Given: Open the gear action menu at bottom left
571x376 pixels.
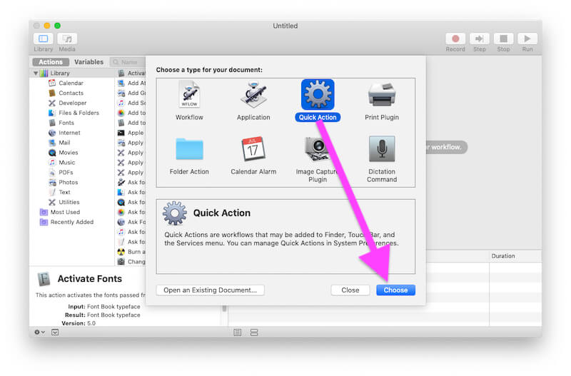Looking at the screenshot, I should pyautogui.click(x=39, y=332).
